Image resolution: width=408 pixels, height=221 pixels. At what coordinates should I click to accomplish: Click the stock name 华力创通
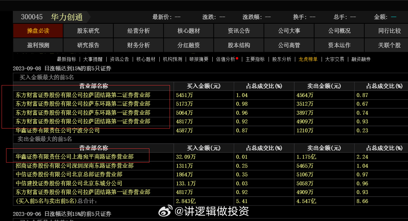pyautogui.click(x=67, y=17)
